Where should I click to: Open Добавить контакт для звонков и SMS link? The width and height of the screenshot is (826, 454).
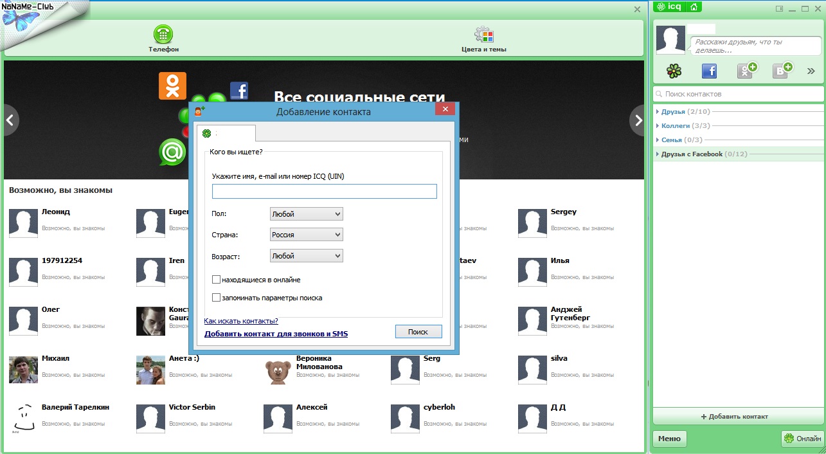[276, 334]
